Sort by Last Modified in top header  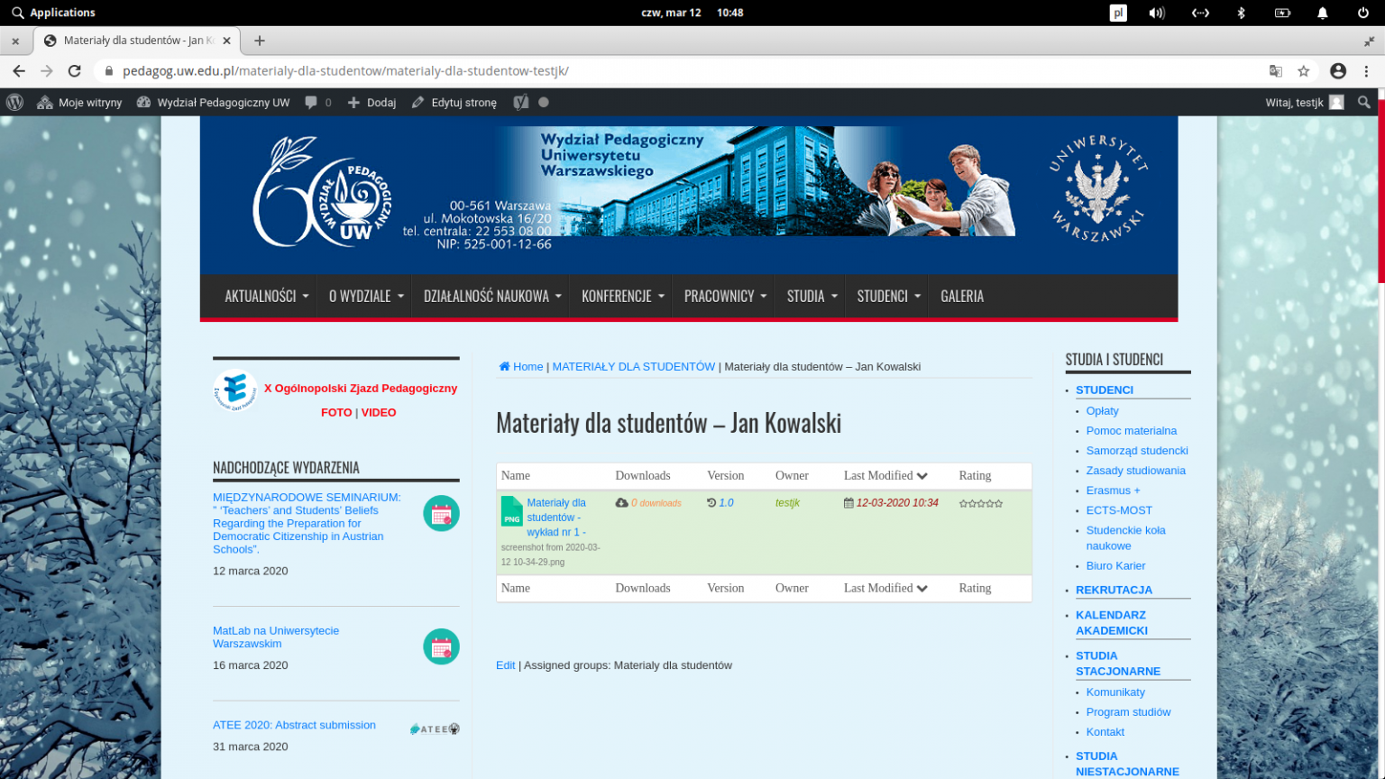click(885, 476)
